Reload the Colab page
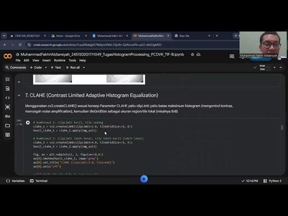 20,45
